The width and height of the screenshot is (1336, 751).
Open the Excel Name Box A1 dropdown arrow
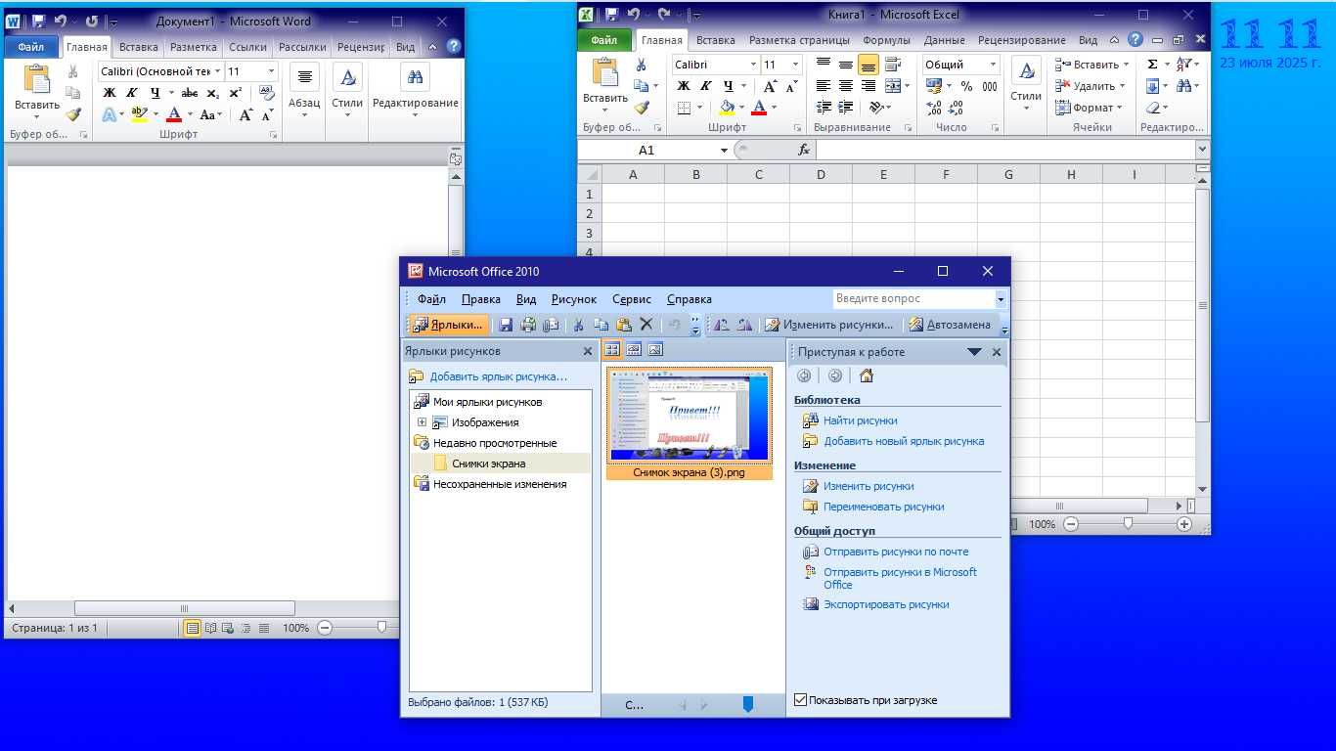[724, 150]
